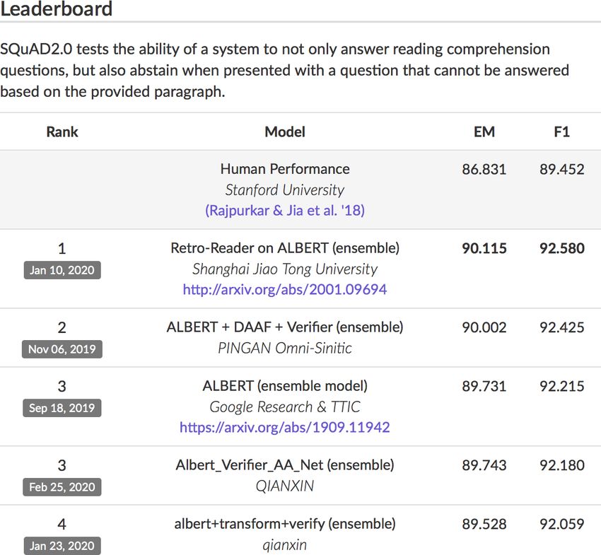Click the EM column header
The image size is (601, 555).
[484, 132]
